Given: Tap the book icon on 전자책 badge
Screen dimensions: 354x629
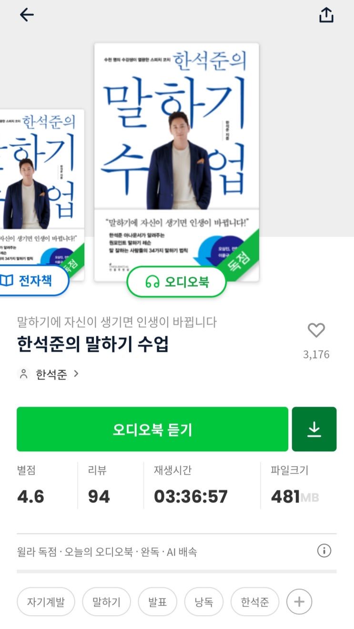Looking at the screenshot, I should point(7,280).
